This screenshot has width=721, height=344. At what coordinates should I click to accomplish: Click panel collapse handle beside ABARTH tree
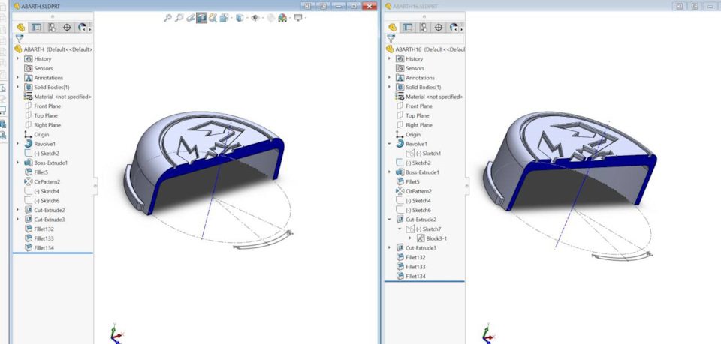pyautogui.click(x=95, y=185)
